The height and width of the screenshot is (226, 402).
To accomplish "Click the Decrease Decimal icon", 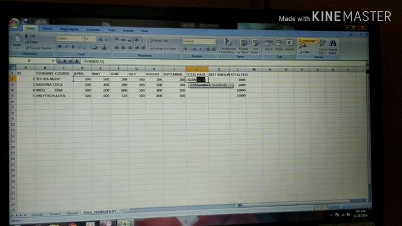I will [213, 49].
